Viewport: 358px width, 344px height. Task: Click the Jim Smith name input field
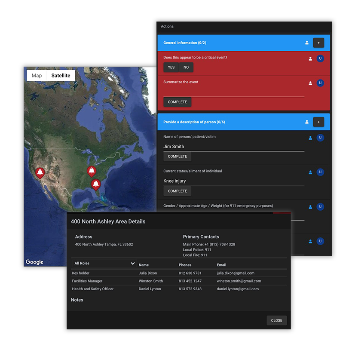(x=234, y=147)
